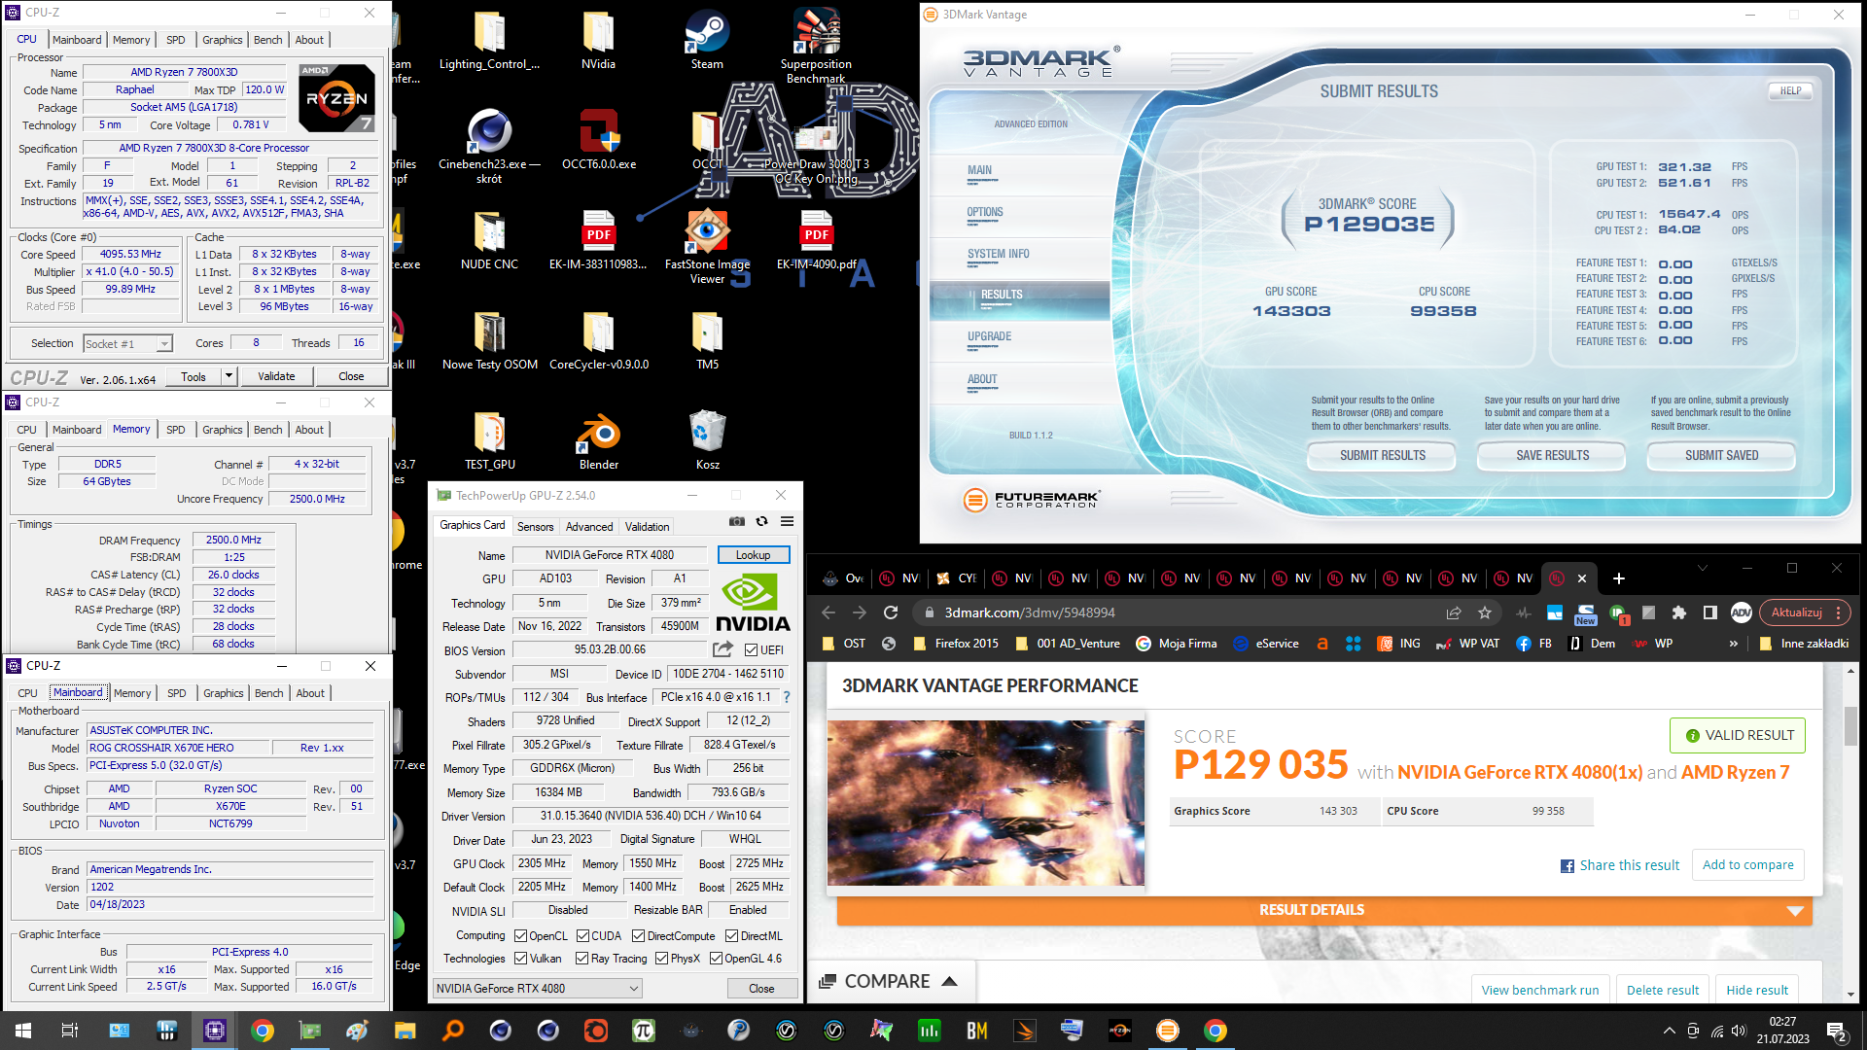The width and height of the screenshot is (1867, 1050).
Task: Toggle the Ray Tracing checkbox
Action: click(x=581, y=959)
